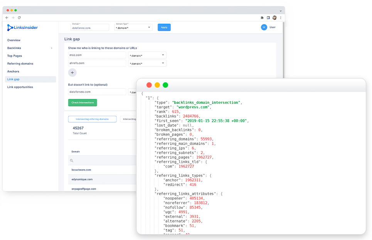Click the red dot on JSON window
The image size is (372, 240).
coord(149,85)
